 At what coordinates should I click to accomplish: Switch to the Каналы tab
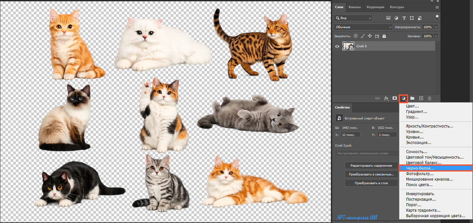pyautogui.click(x=355, y=7)
